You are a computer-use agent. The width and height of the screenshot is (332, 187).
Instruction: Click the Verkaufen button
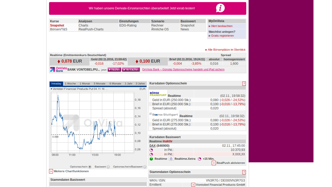(x=131, y=70)
